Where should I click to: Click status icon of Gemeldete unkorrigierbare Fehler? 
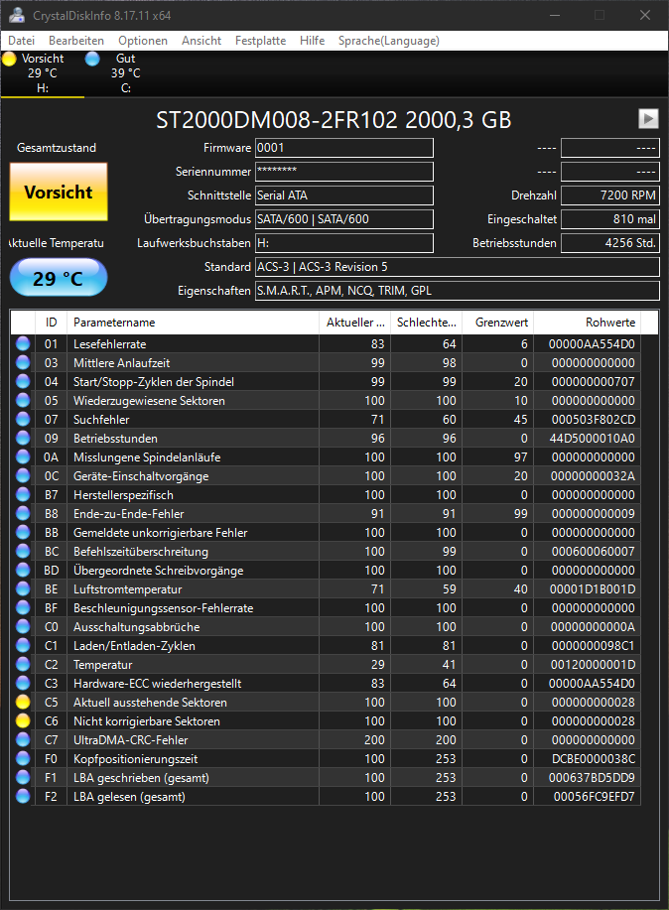(23, 532)
